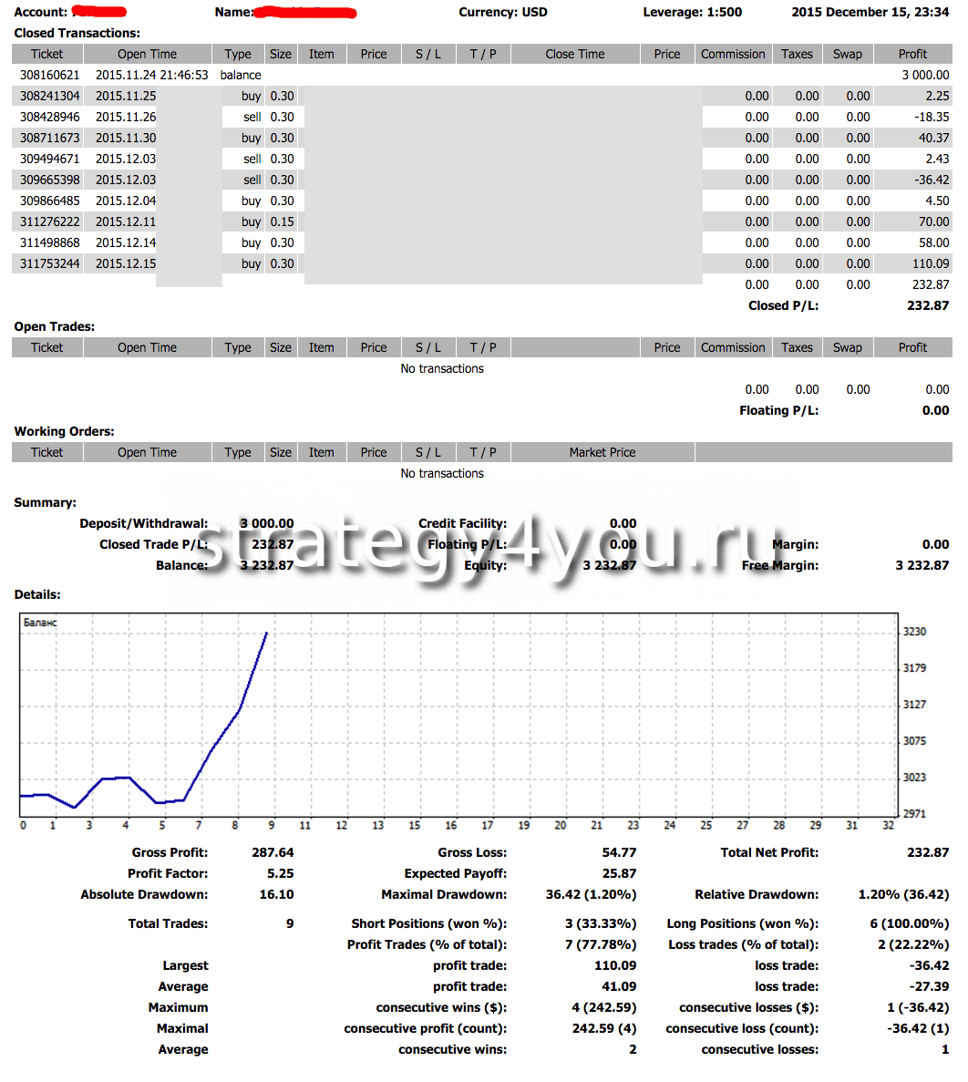Screen dimensions: 968x1082
Task: Select the Profit Factor value 5.25
Action: (281, 873)
